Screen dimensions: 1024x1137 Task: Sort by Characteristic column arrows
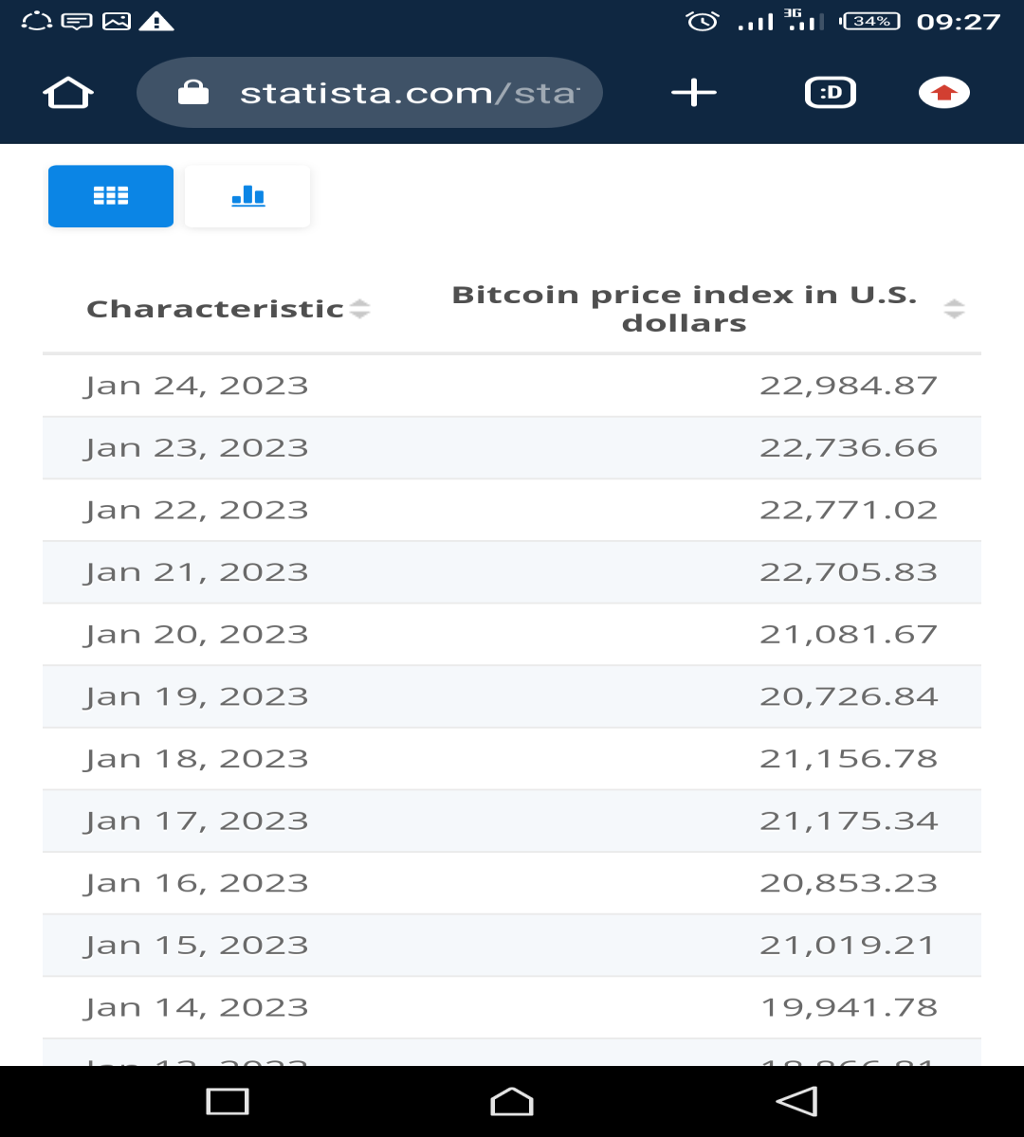click(359, 309)
